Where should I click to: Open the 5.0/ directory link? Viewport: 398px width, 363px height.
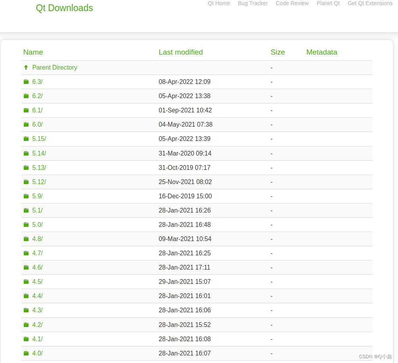click(37, 225)
